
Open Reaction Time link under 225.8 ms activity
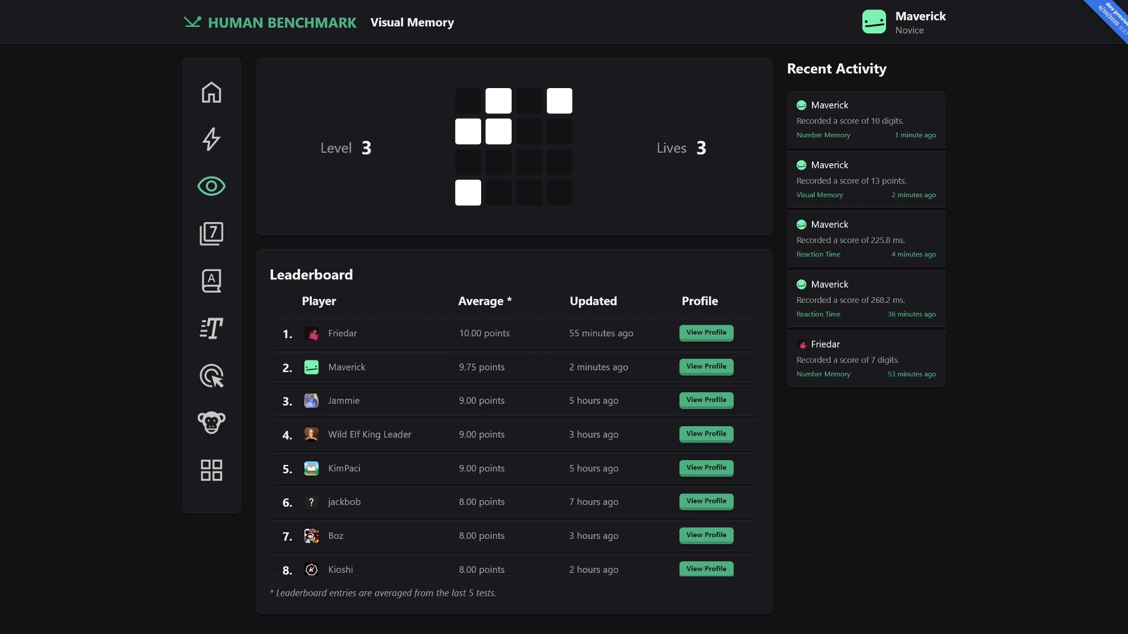[x=818, y=254]
